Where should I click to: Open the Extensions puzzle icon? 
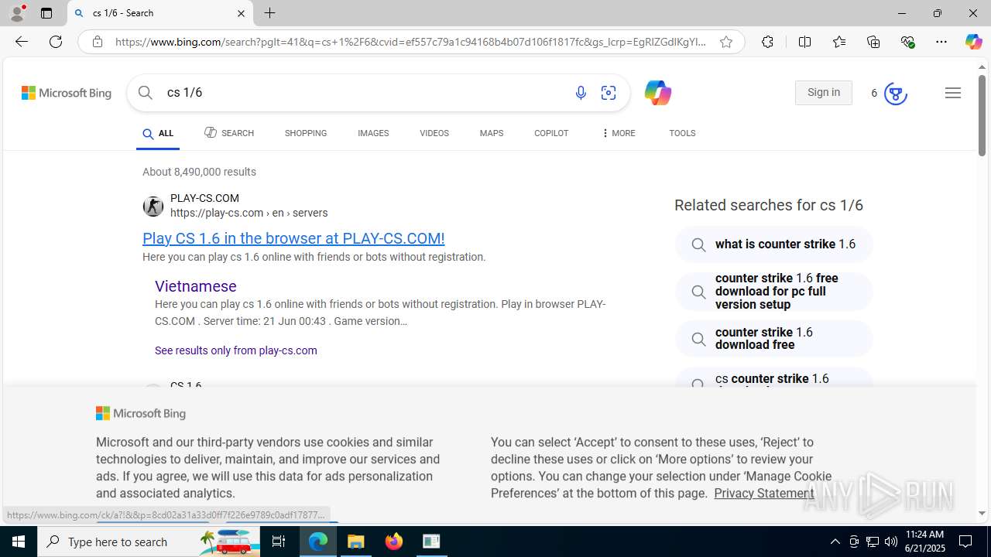767,42
